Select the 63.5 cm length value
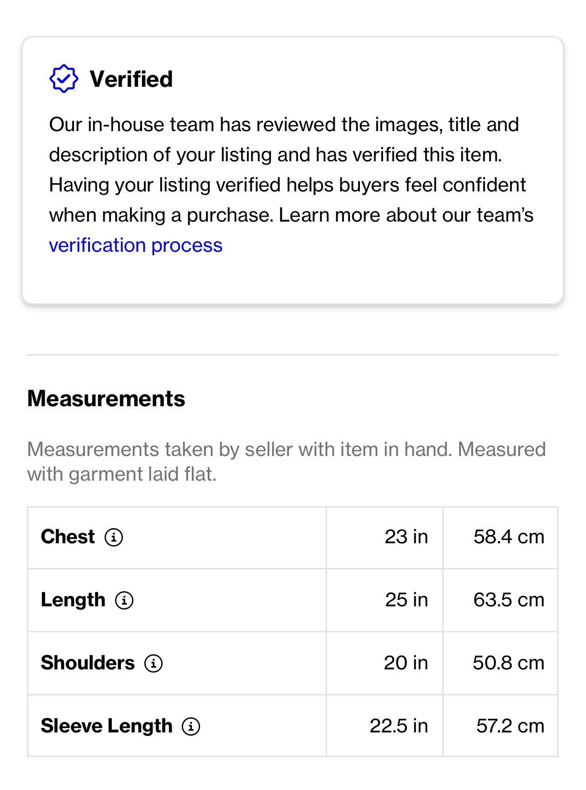The image size is (586, 790). (509, 600)
